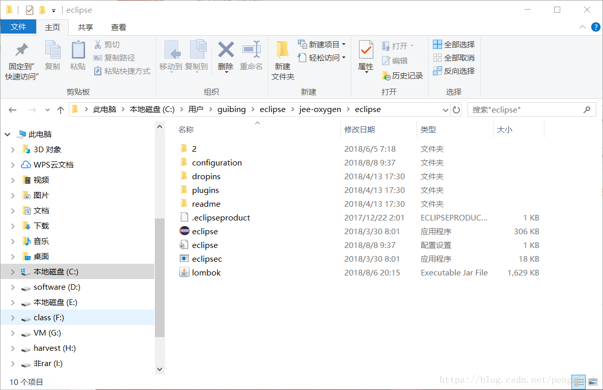Click the quick access toolbar properties checkmark icon
The height and width of the screenshot is (390, 603).
pos(29,10)
